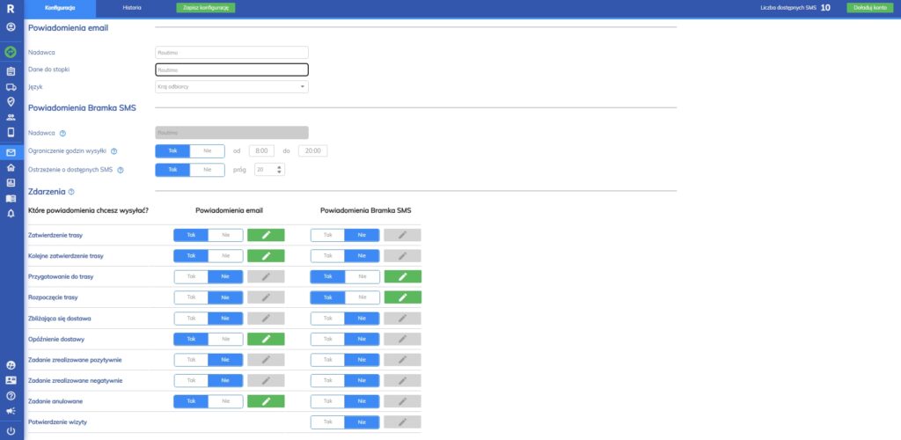The image size is (901, 440).
Task: Select the Konfiguracja tab
Action: pos(59,7)
